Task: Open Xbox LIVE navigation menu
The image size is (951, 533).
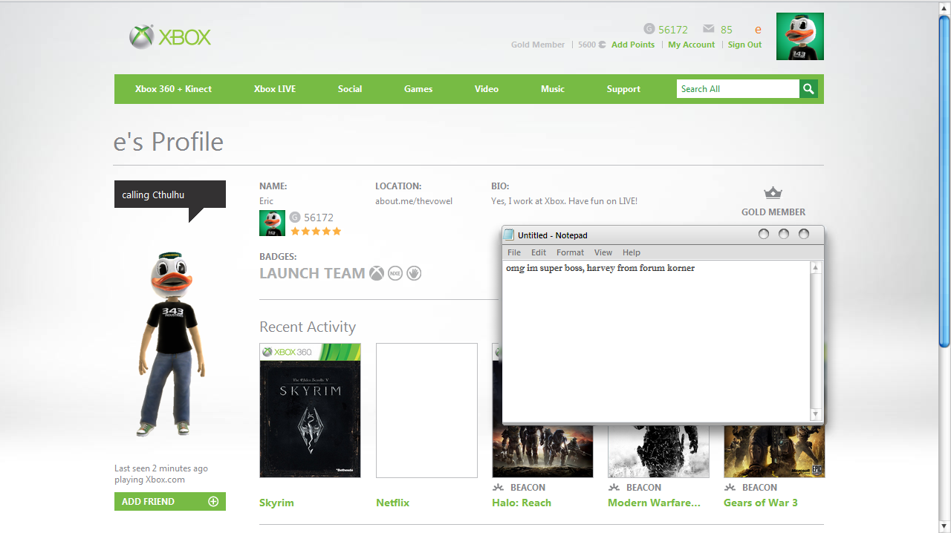Action: [x=275, y=89]
